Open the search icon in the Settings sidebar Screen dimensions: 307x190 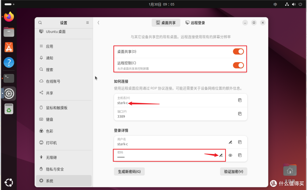(x=40, y=23)
